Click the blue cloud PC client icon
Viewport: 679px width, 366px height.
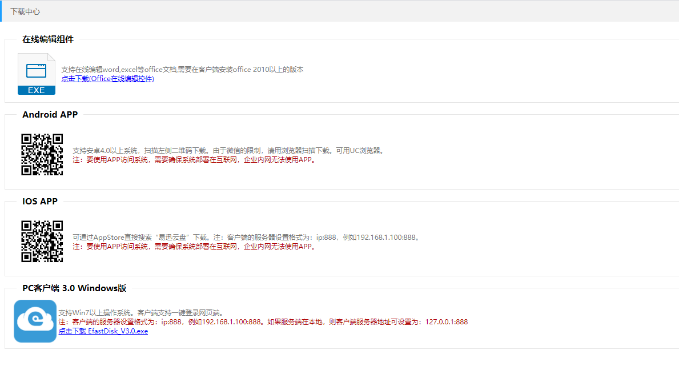pos(35,321)
